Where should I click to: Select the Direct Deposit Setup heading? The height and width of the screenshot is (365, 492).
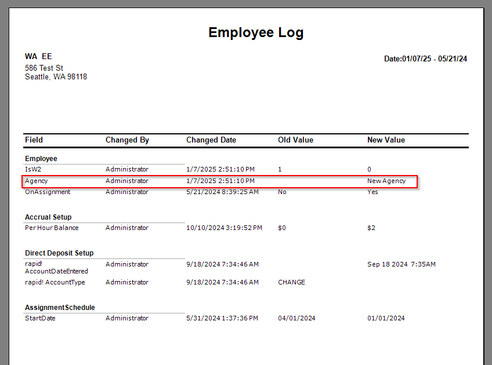(x=59, y=253)
